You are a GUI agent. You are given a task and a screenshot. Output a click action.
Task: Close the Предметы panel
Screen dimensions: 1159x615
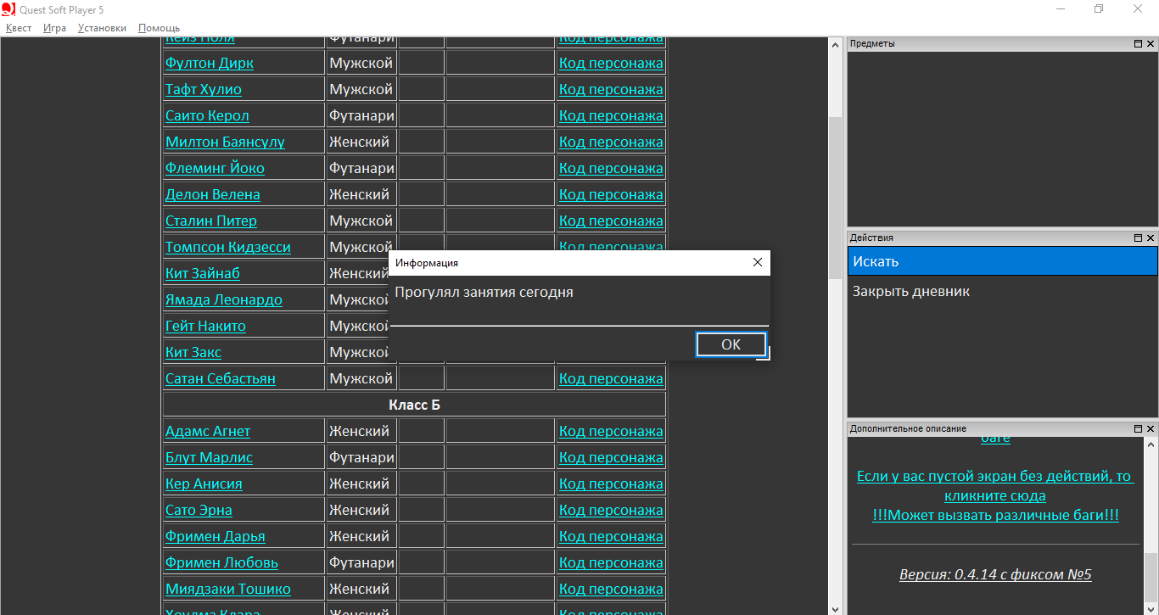pos(1151,44)
